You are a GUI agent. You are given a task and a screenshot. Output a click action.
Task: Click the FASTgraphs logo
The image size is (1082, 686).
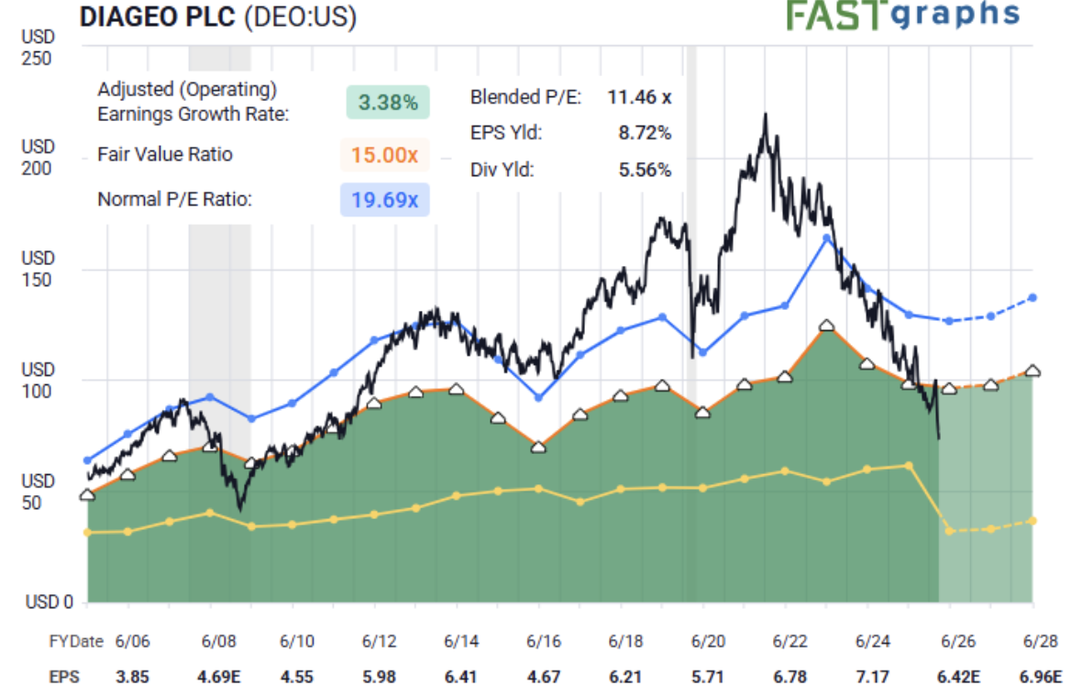(x=902, y=16)
